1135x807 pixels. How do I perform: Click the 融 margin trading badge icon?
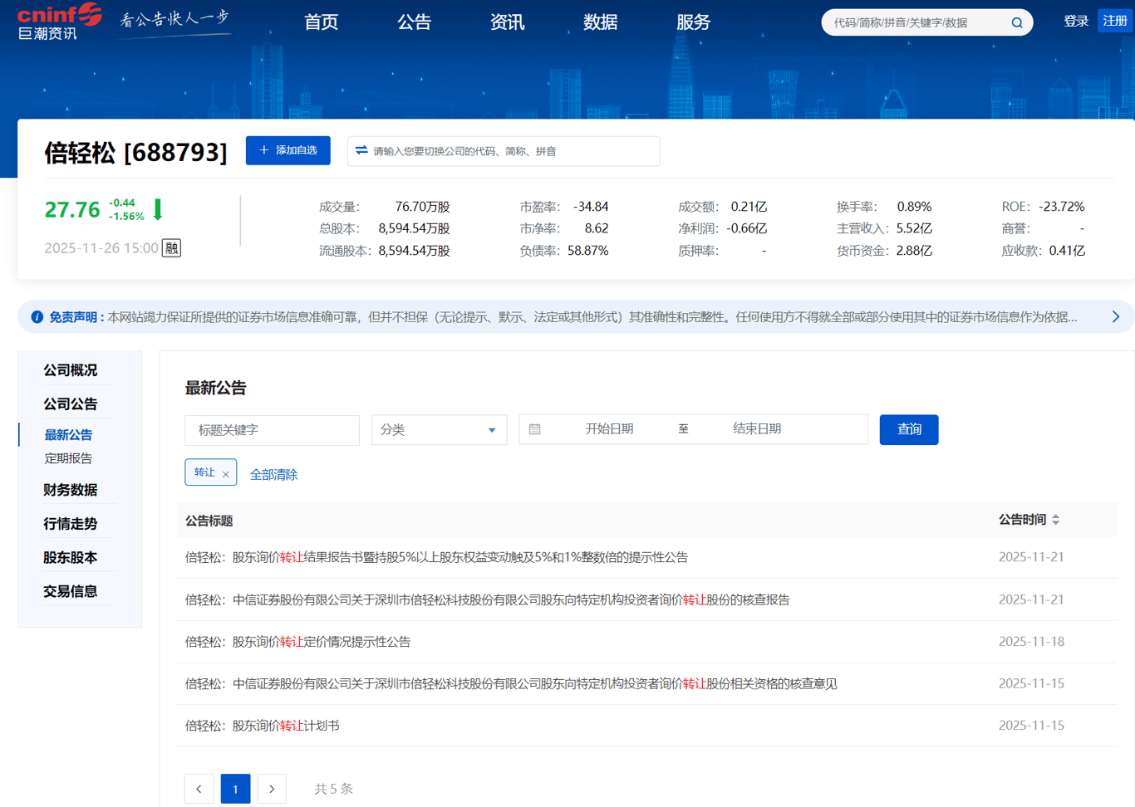(x=171, y=247)
